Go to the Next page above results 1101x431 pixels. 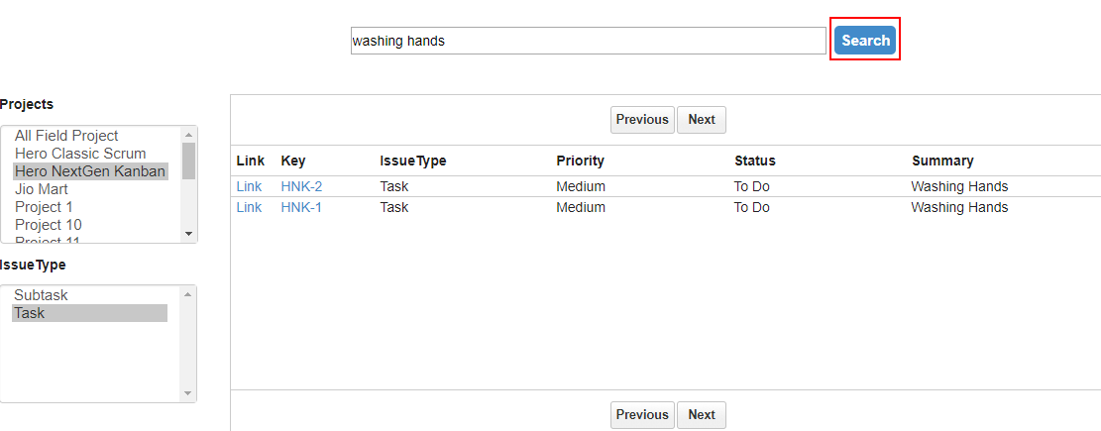click(x=702, y=120)
